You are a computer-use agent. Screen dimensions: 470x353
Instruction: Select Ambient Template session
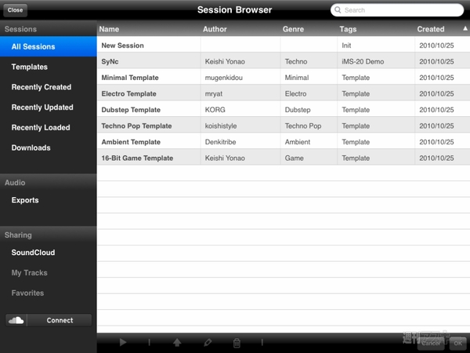(x=284, y=142)
